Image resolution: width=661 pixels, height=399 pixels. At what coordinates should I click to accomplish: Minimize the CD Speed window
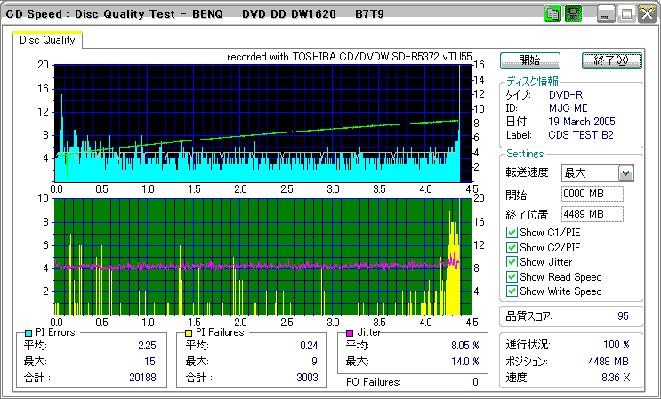tap(607, 14)
